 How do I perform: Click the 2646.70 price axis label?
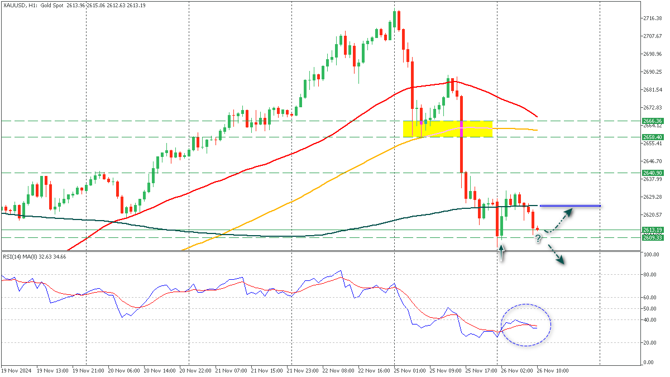tap(653, 161)
